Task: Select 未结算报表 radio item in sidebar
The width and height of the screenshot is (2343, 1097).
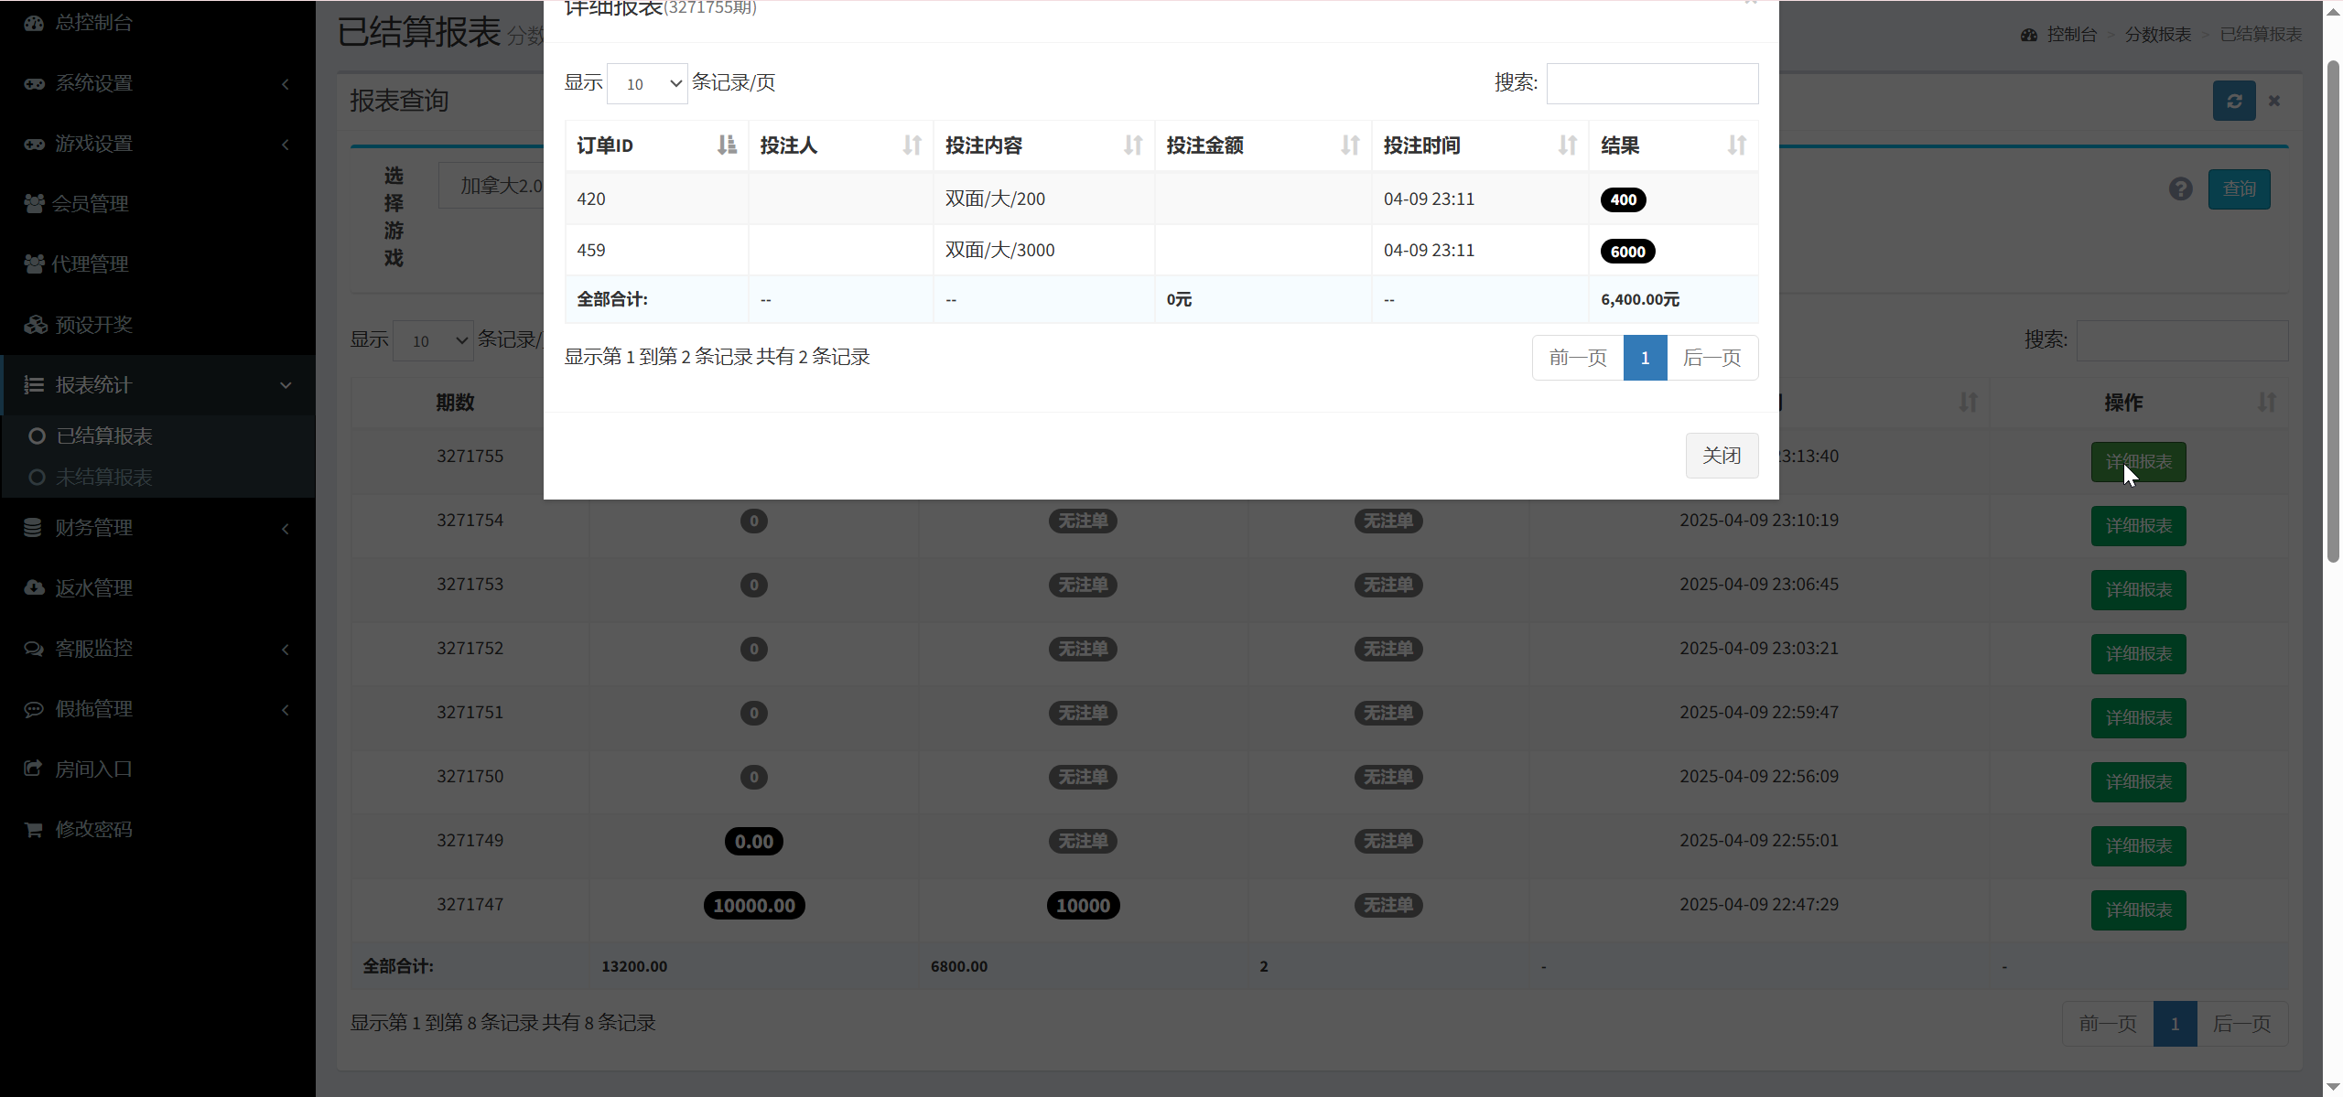Action: 103,478
